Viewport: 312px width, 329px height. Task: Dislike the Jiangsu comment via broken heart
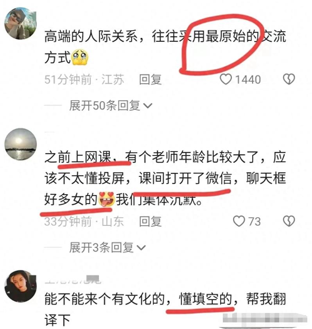(x=289, y=79)
